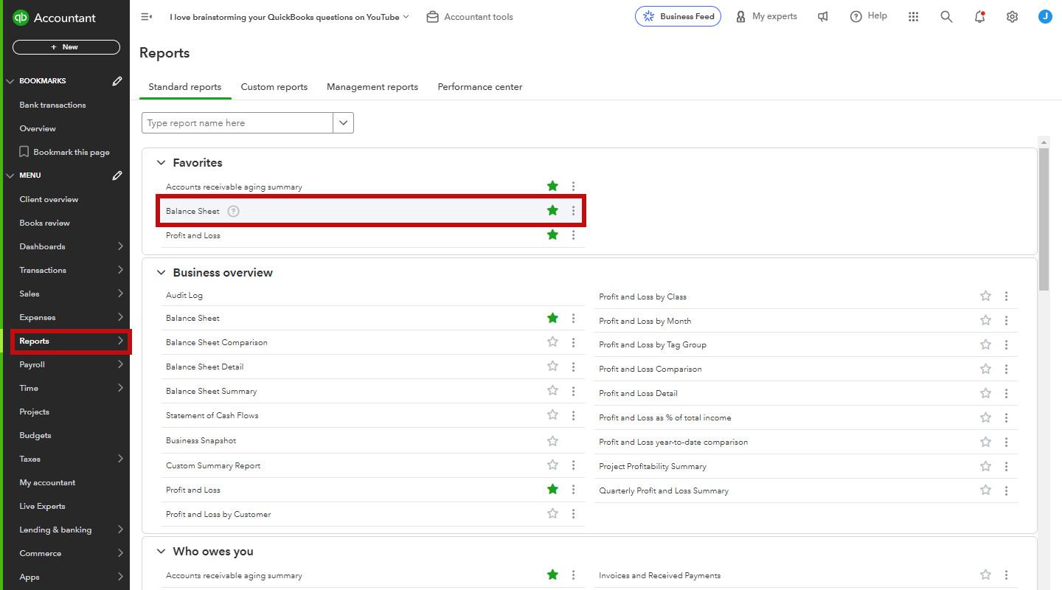Collapse the Favorites section
This screenshot has height=590, width=1062.
pyautogui.click(x=161, y=163)
